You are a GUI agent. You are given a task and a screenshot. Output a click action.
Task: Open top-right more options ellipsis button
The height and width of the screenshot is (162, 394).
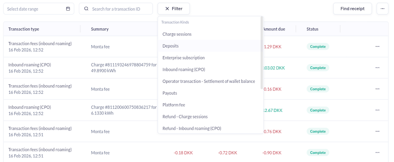(382, 9)
